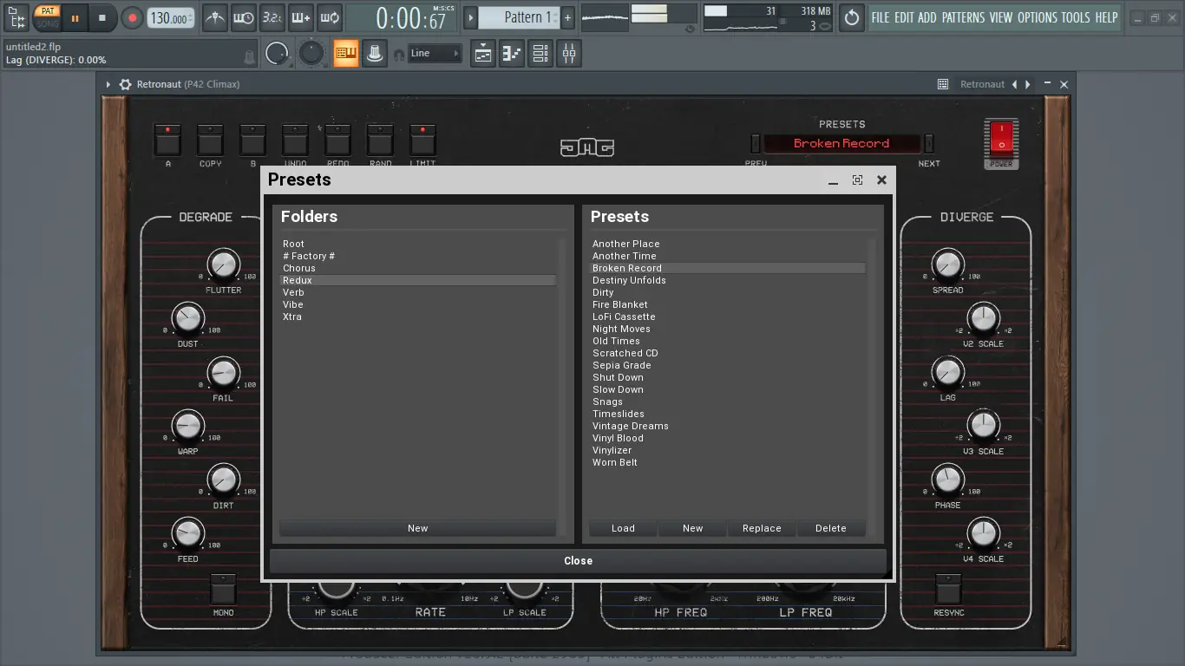1185x666 pixels.
Task: Open the Pattern 1 selector
Action: click(519, 17)
